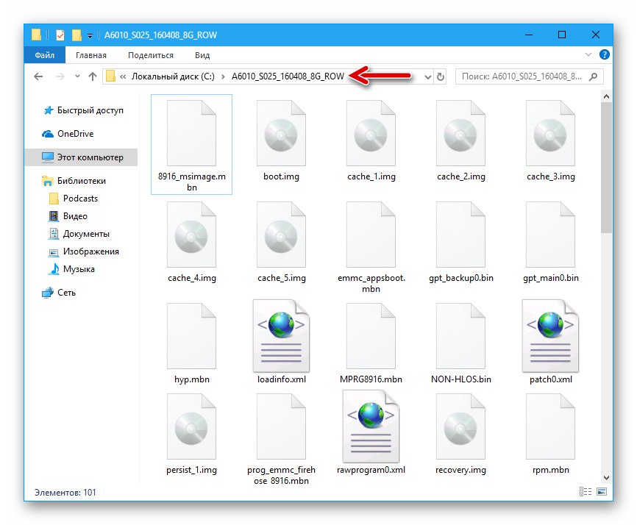Expand the ribbon with the chevron
The height and width of the screenshot is (525, 637).
(x=588, y=54)
